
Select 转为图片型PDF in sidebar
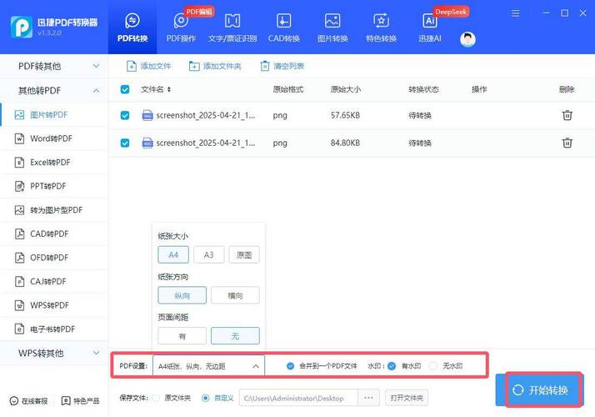pyautogui.click(x=54, y=210)
